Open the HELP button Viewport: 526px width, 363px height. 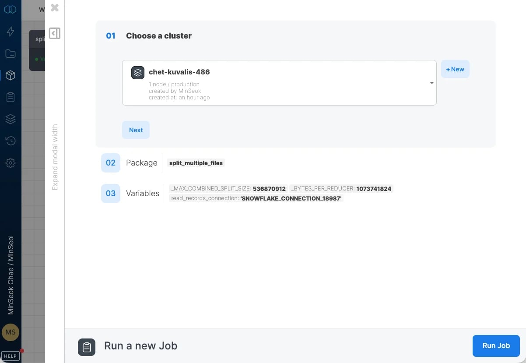(x=11, y=356)
